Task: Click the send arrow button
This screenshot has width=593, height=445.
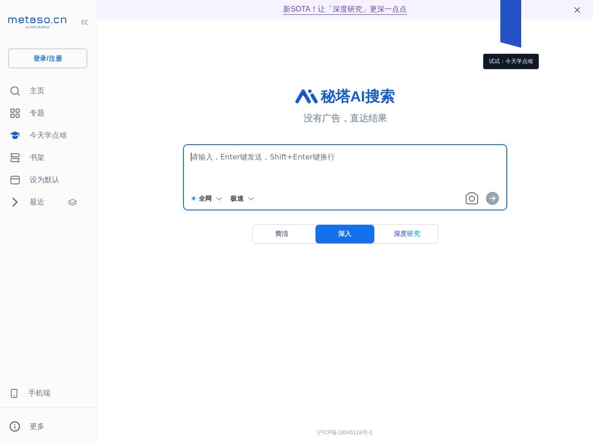Action: point(492,198)
